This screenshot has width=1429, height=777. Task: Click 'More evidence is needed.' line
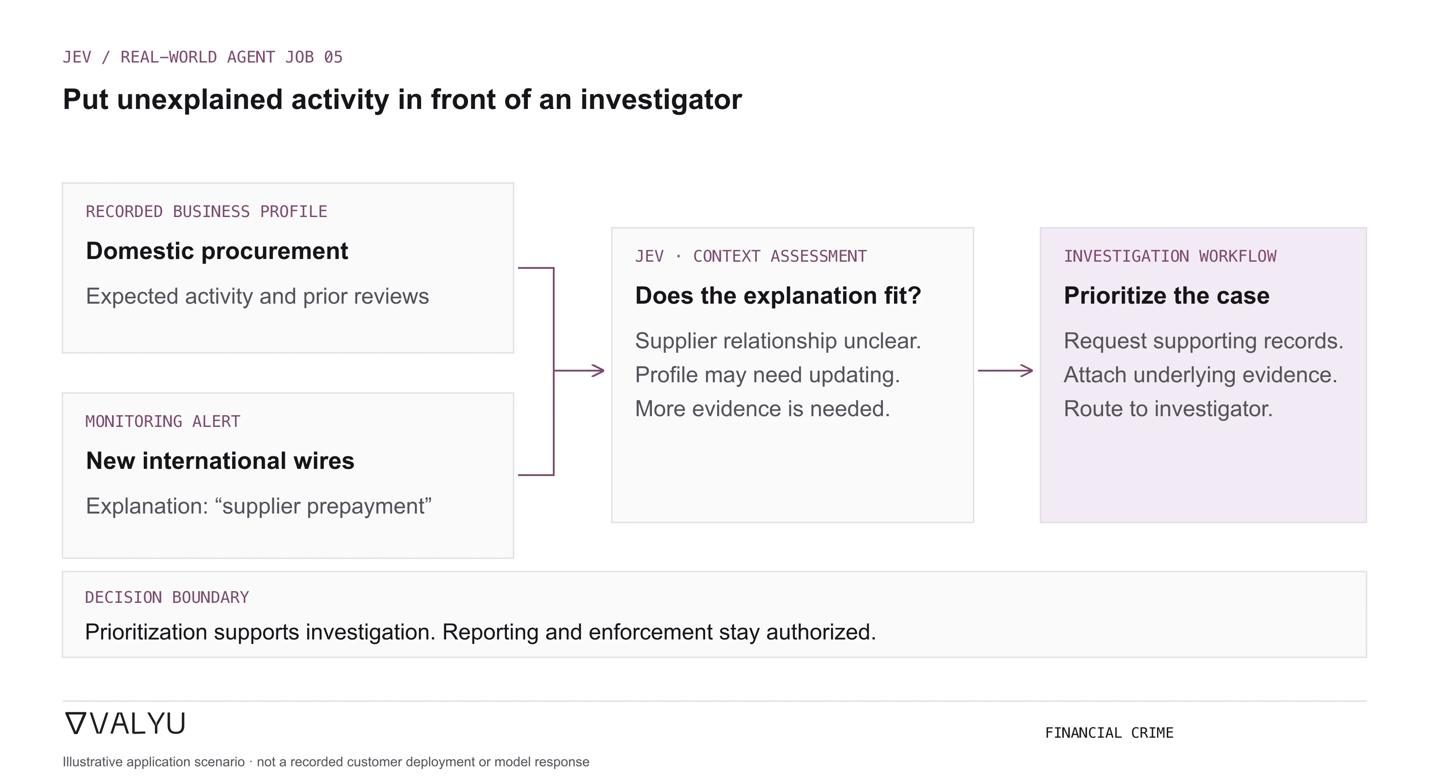point(763,409)
